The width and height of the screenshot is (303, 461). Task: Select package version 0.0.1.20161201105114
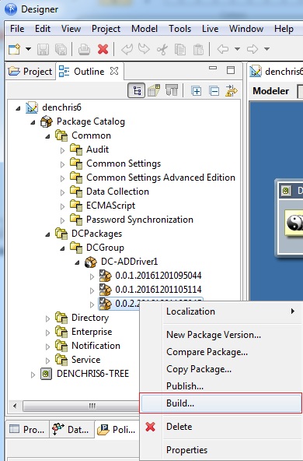click(158, 290)
